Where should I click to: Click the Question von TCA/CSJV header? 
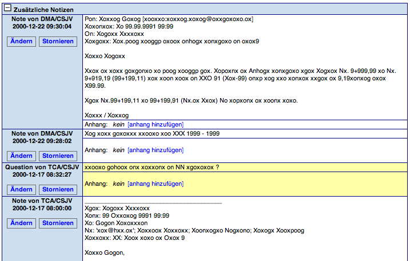42,170
